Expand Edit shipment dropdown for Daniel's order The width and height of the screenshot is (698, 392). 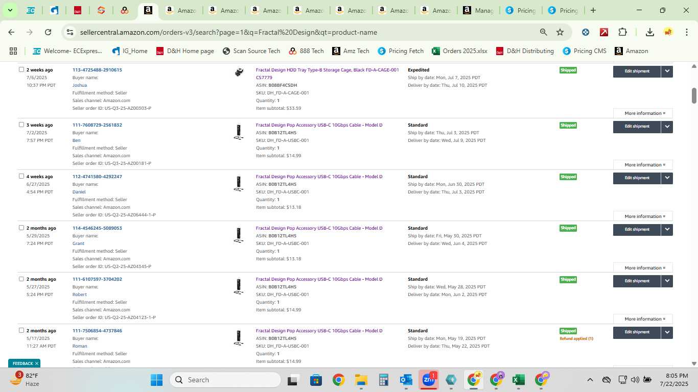click(x=667, y=178)
